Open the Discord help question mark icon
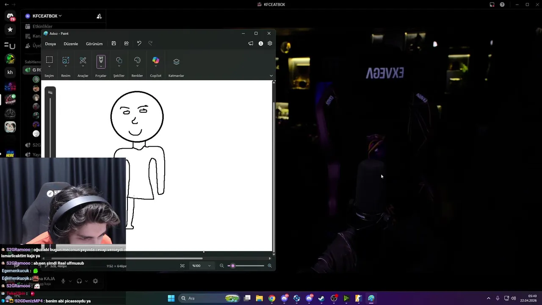Screen dimensions: 542x305 tap(502, 4)
